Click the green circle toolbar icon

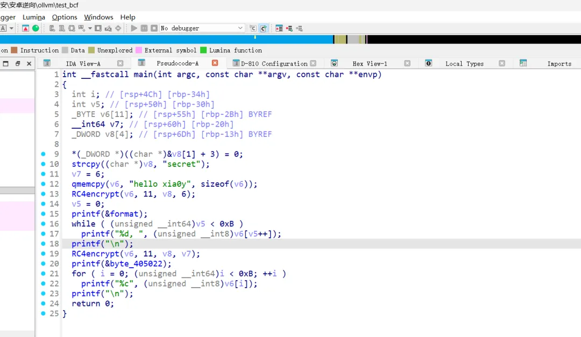click(36, 28)
